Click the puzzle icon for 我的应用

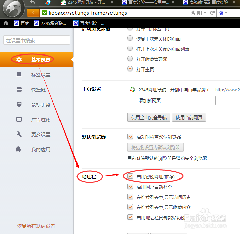(x=19, y=149)
